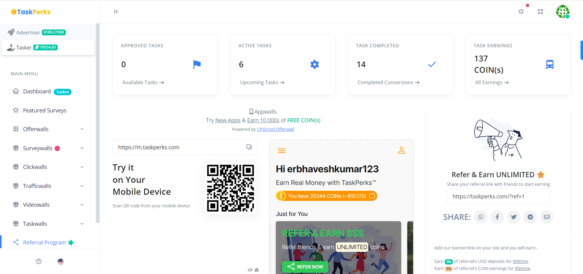Open the help question mark icon

[39, 261]
